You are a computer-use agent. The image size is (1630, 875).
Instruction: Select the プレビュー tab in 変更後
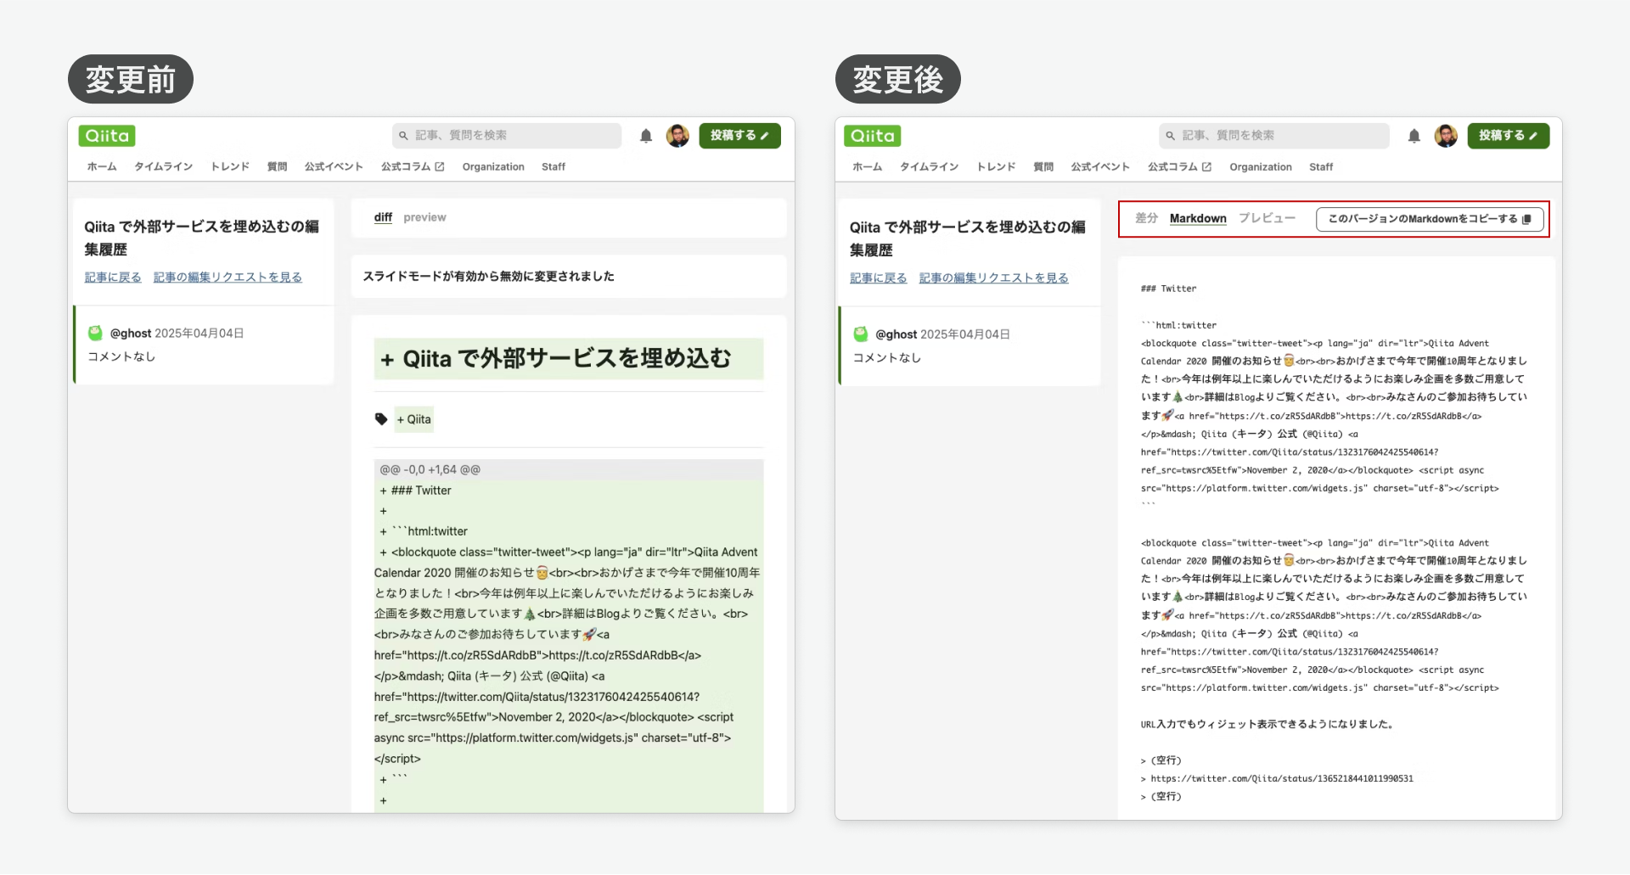[1267, 218]
